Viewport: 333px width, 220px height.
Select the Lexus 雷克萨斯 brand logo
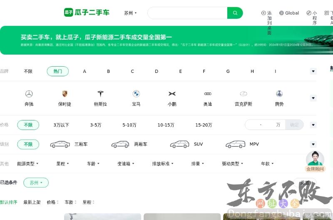[244, 94]
